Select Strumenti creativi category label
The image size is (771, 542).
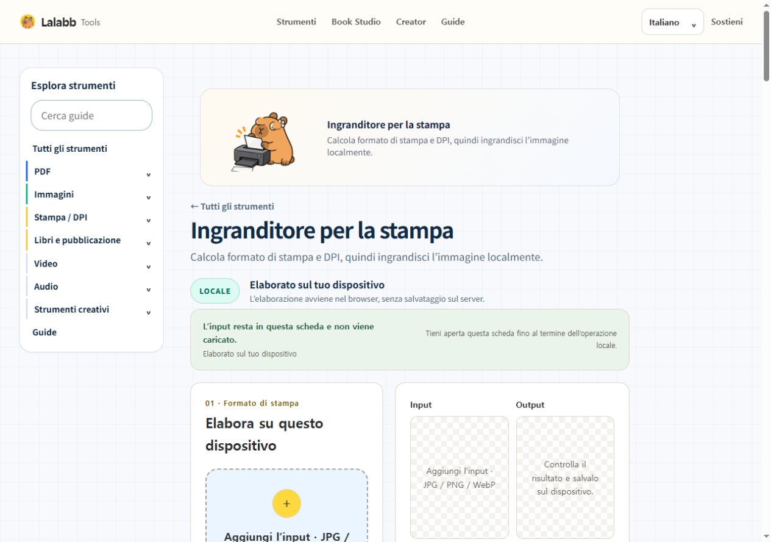[72, 309]
